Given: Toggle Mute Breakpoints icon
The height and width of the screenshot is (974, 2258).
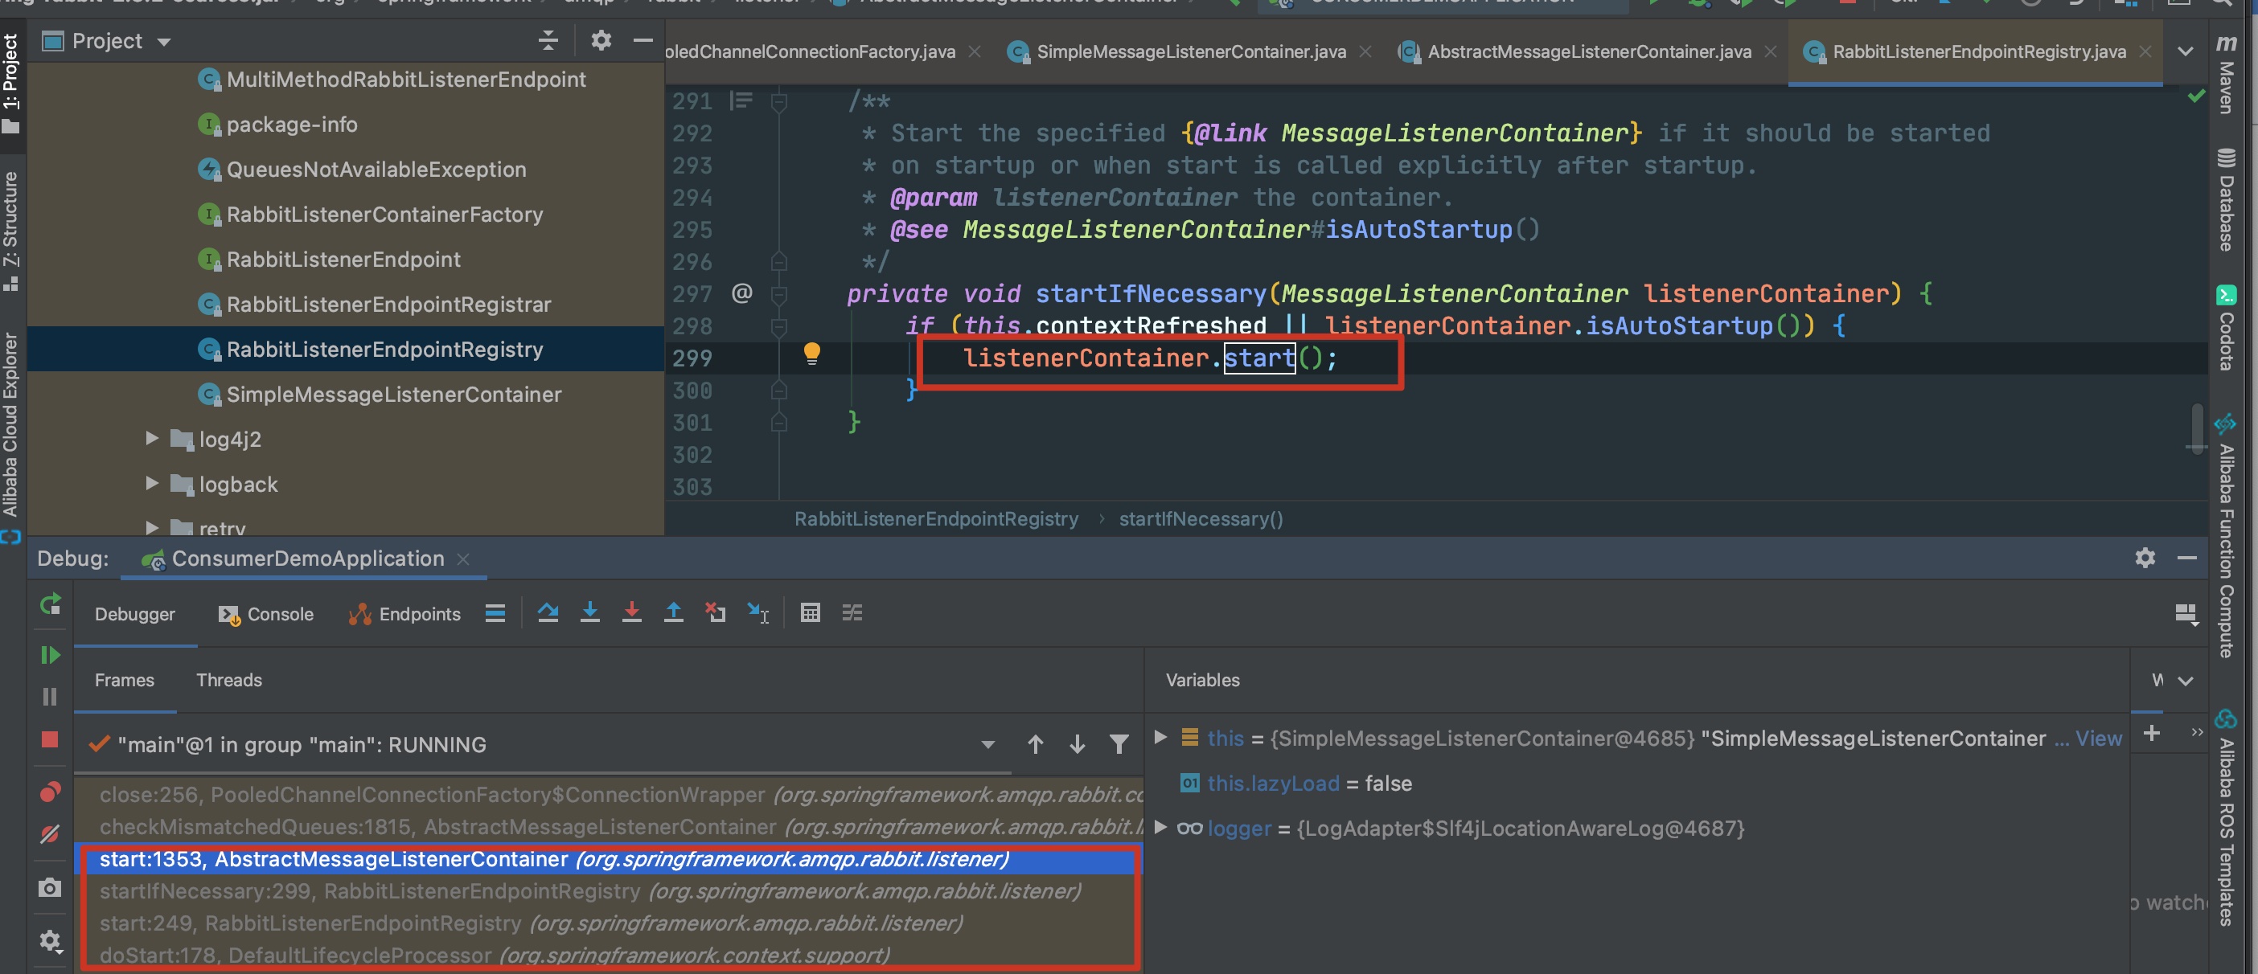Looking at the screenshot, I should (x=50, y=834).
